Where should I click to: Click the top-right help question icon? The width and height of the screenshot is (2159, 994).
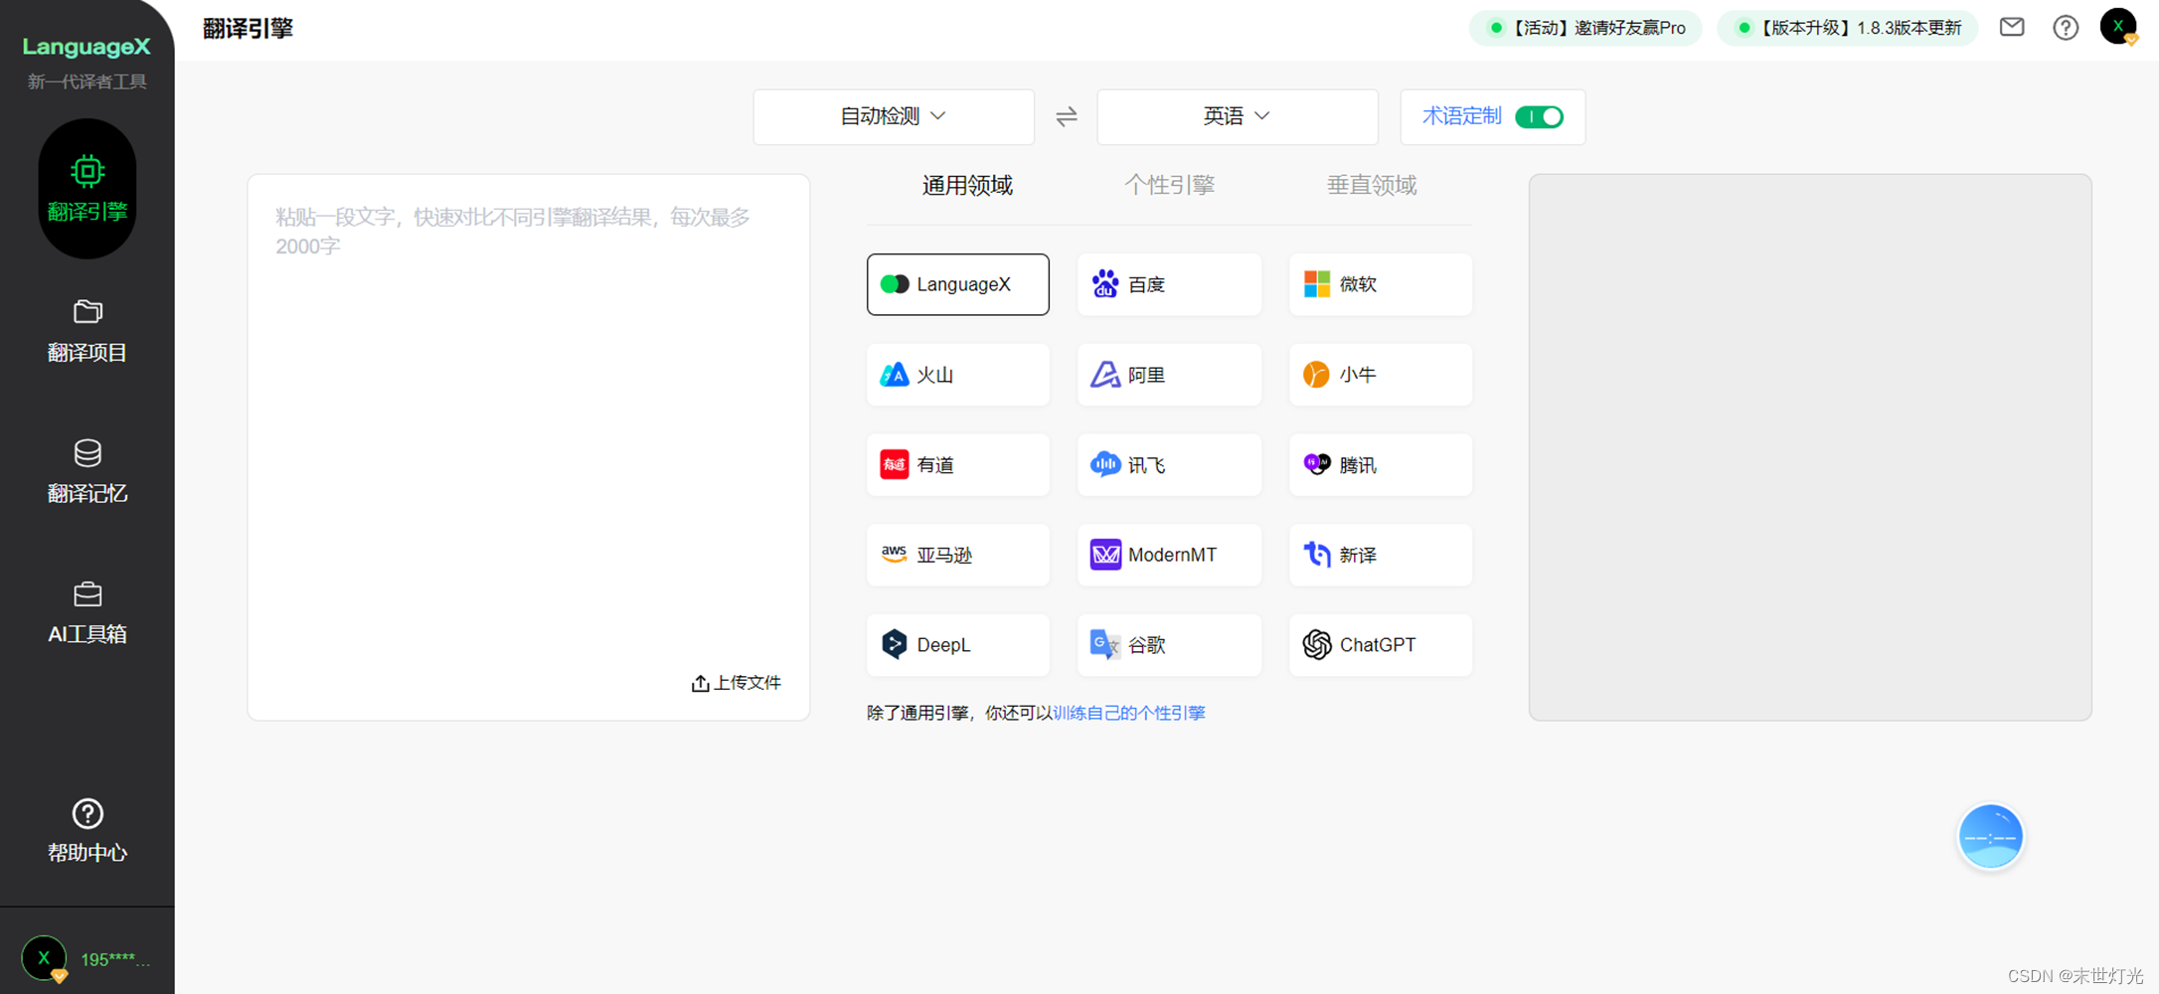(2066, 28)
